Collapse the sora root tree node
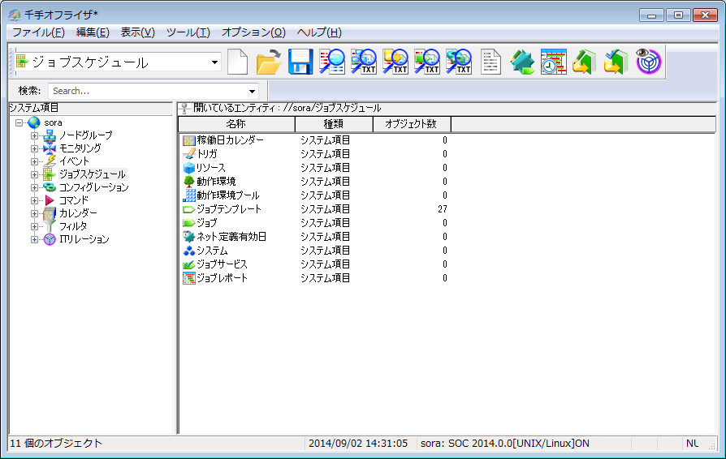 click(19, 123)
